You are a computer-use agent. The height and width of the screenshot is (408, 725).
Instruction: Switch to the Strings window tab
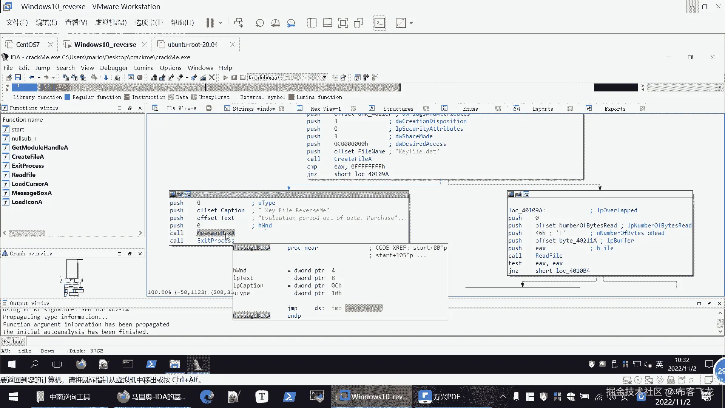click(x=253, y=109)
